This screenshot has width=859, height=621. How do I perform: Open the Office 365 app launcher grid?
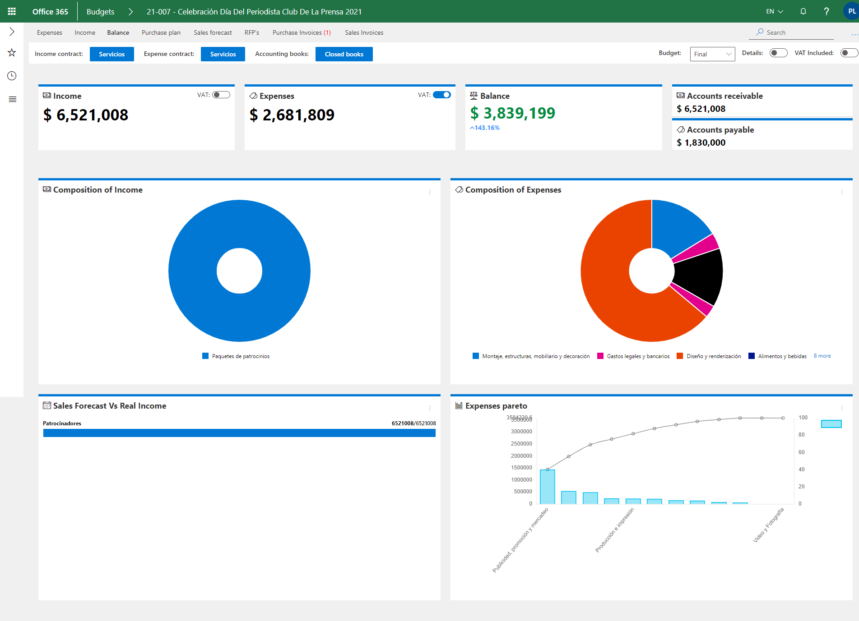point(12,11)
